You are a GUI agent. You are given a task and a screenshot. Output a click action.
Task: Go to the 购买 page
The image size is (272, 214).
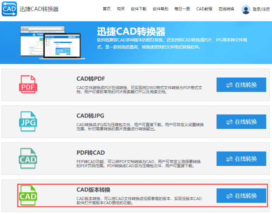[x=121, y=9]
